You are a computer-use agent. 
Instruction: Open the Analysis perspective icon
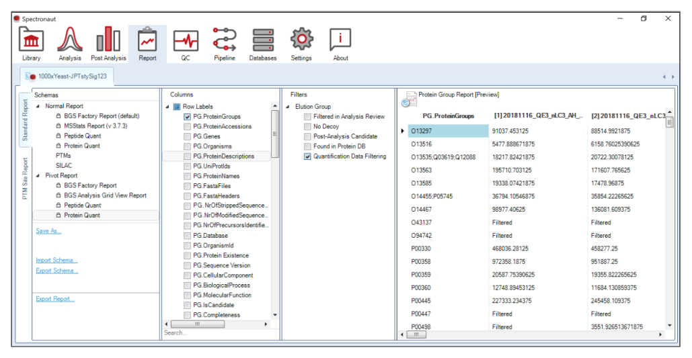[70, 40]
